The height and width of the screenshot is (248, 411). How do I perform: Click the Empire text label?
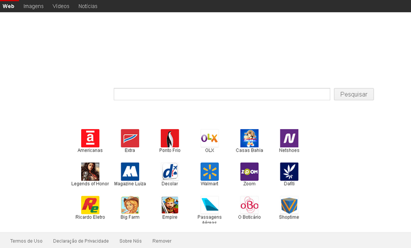[170, 217]
